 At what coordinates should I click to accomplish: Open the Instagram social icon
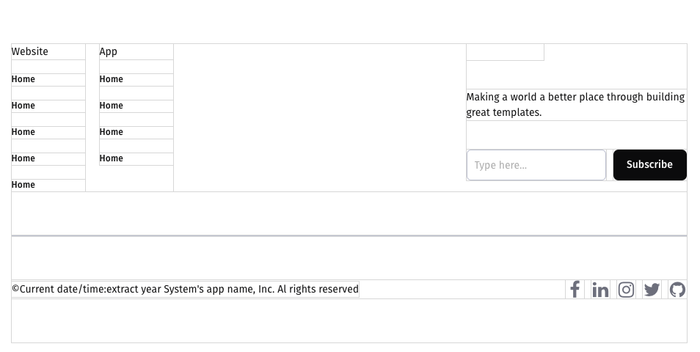click(626, 290)
